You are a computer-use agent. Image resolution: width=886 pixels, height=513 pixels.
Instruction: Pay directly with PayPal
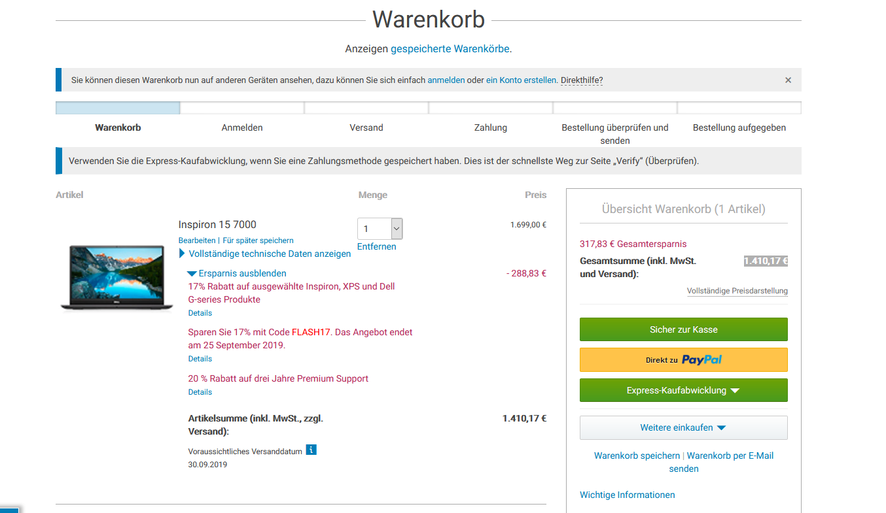[x=683, y=359]
